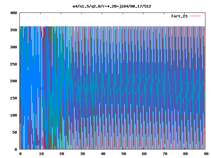Image resolution: width=211 pixels, height=158 pixels.
Task: Click the plot title m4/n1.5/q2.0/r-+.20-j104/M0.17/512
Action: click(x=112, y=7)
